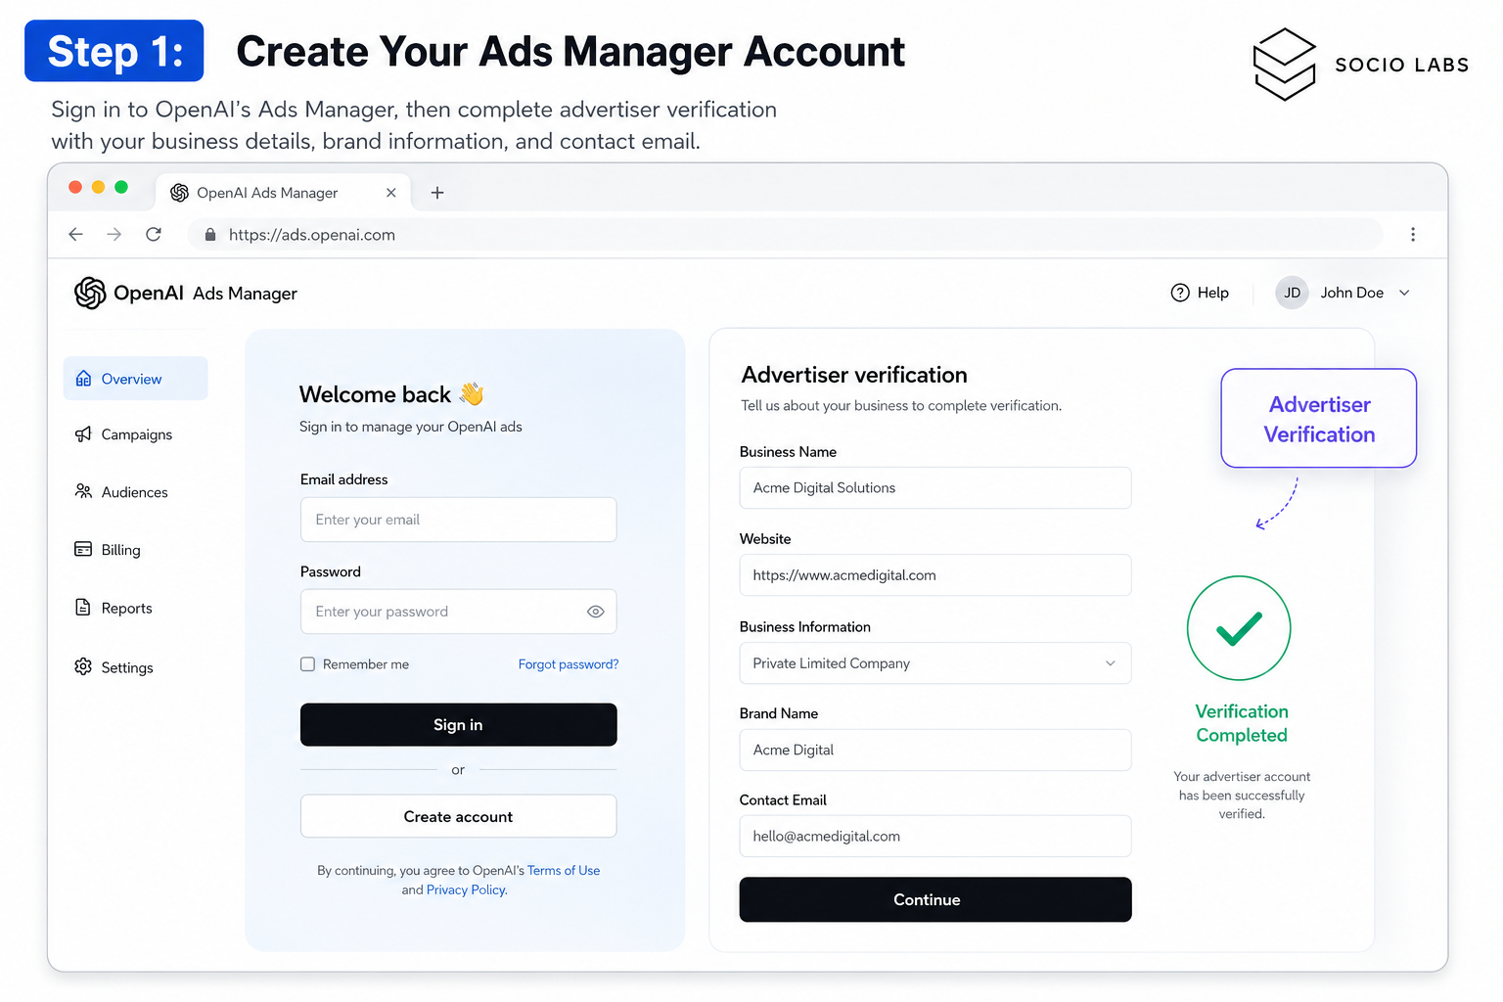The height and width of the screenshot is (1002, 1503).
Task: Click the Business Name field
Action: pyautogui.click(x=935, y=487)
